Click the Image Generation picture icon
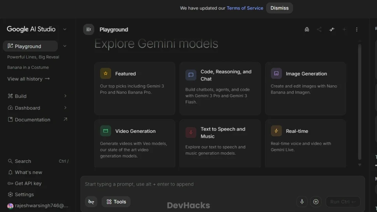This screenshot has height=212, width=377. (x=276, y=74)
